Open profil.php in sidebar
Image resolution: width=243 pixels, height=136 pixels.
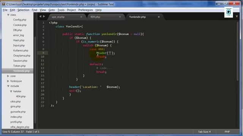coord(16,122)
